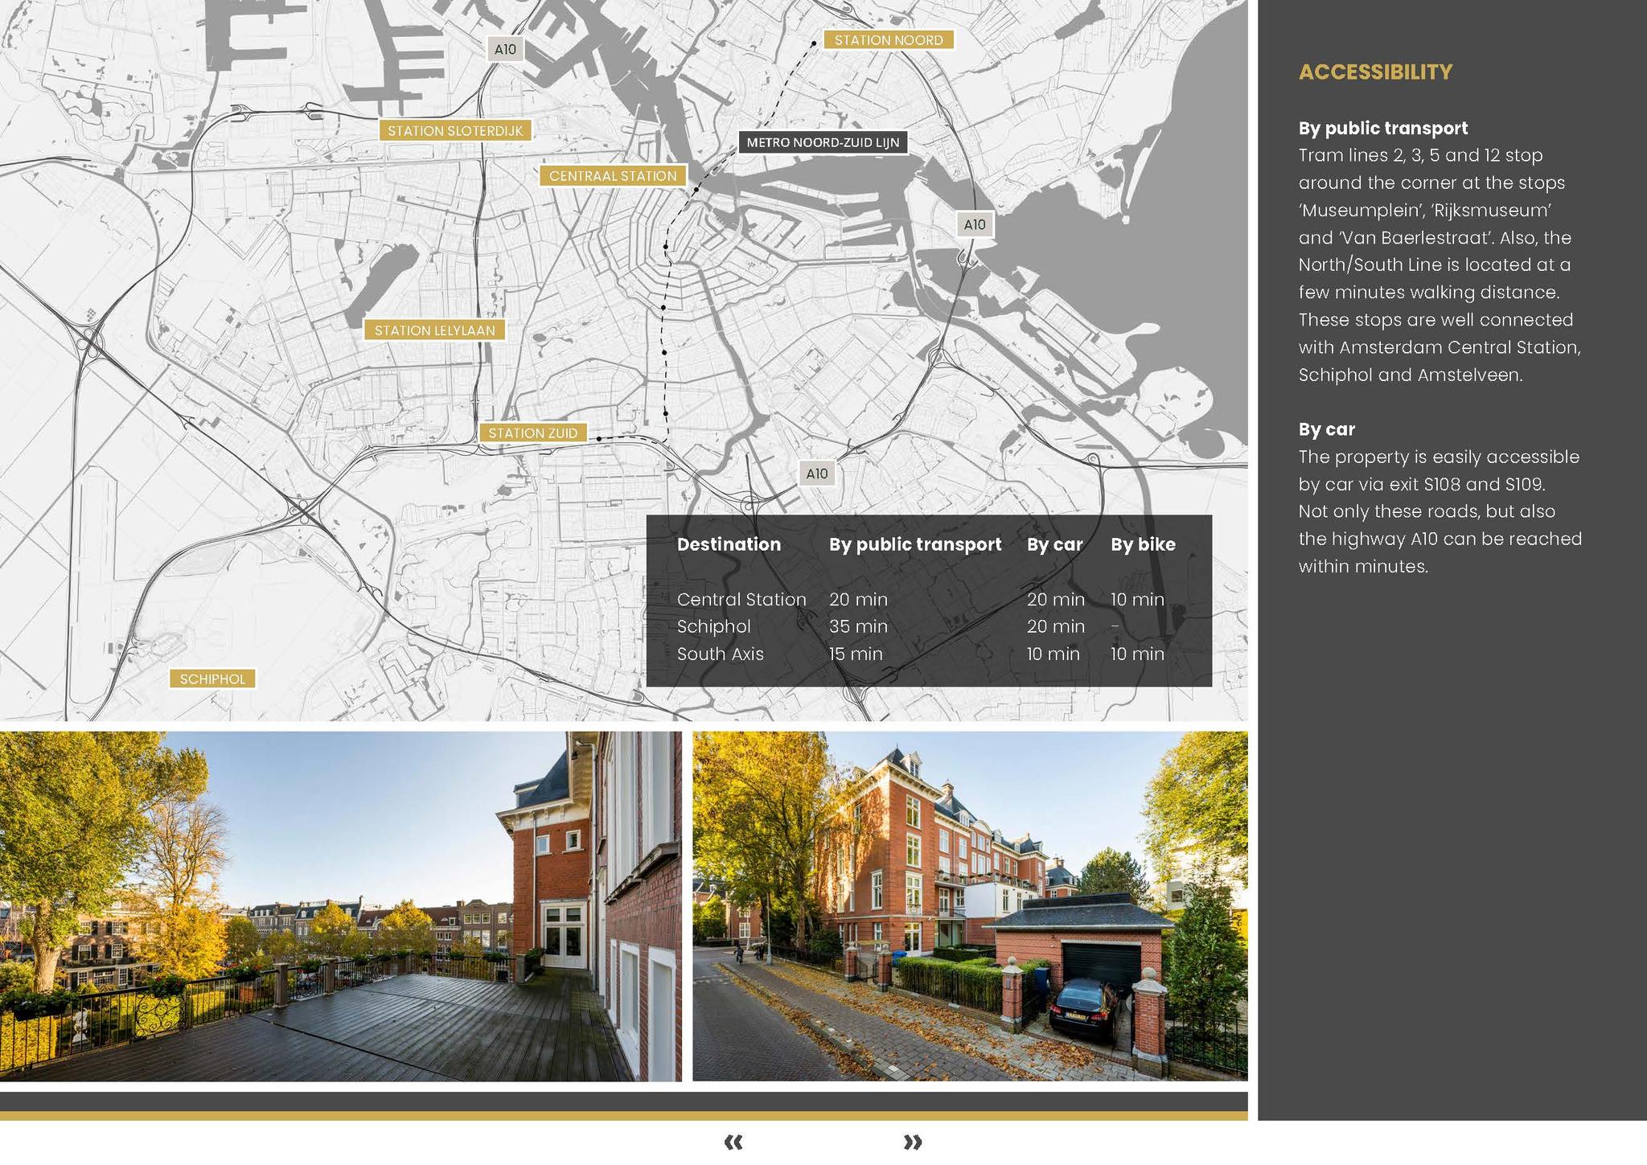Click the METRO NOORD-ZUID LIJN label
The image size is (1647, 1165).
(x=823, y=142)
